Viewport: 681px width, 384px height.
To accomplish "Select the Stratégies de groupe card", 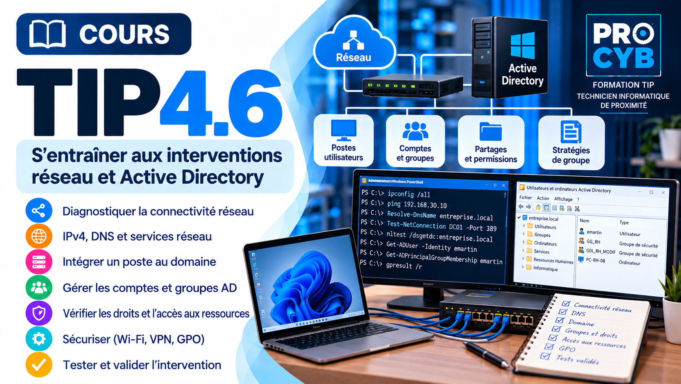I will (x=571, y=143).
